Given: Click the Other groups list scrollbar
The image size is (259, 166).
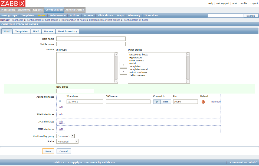Looking at the screenshot, I should pos(188,68).
